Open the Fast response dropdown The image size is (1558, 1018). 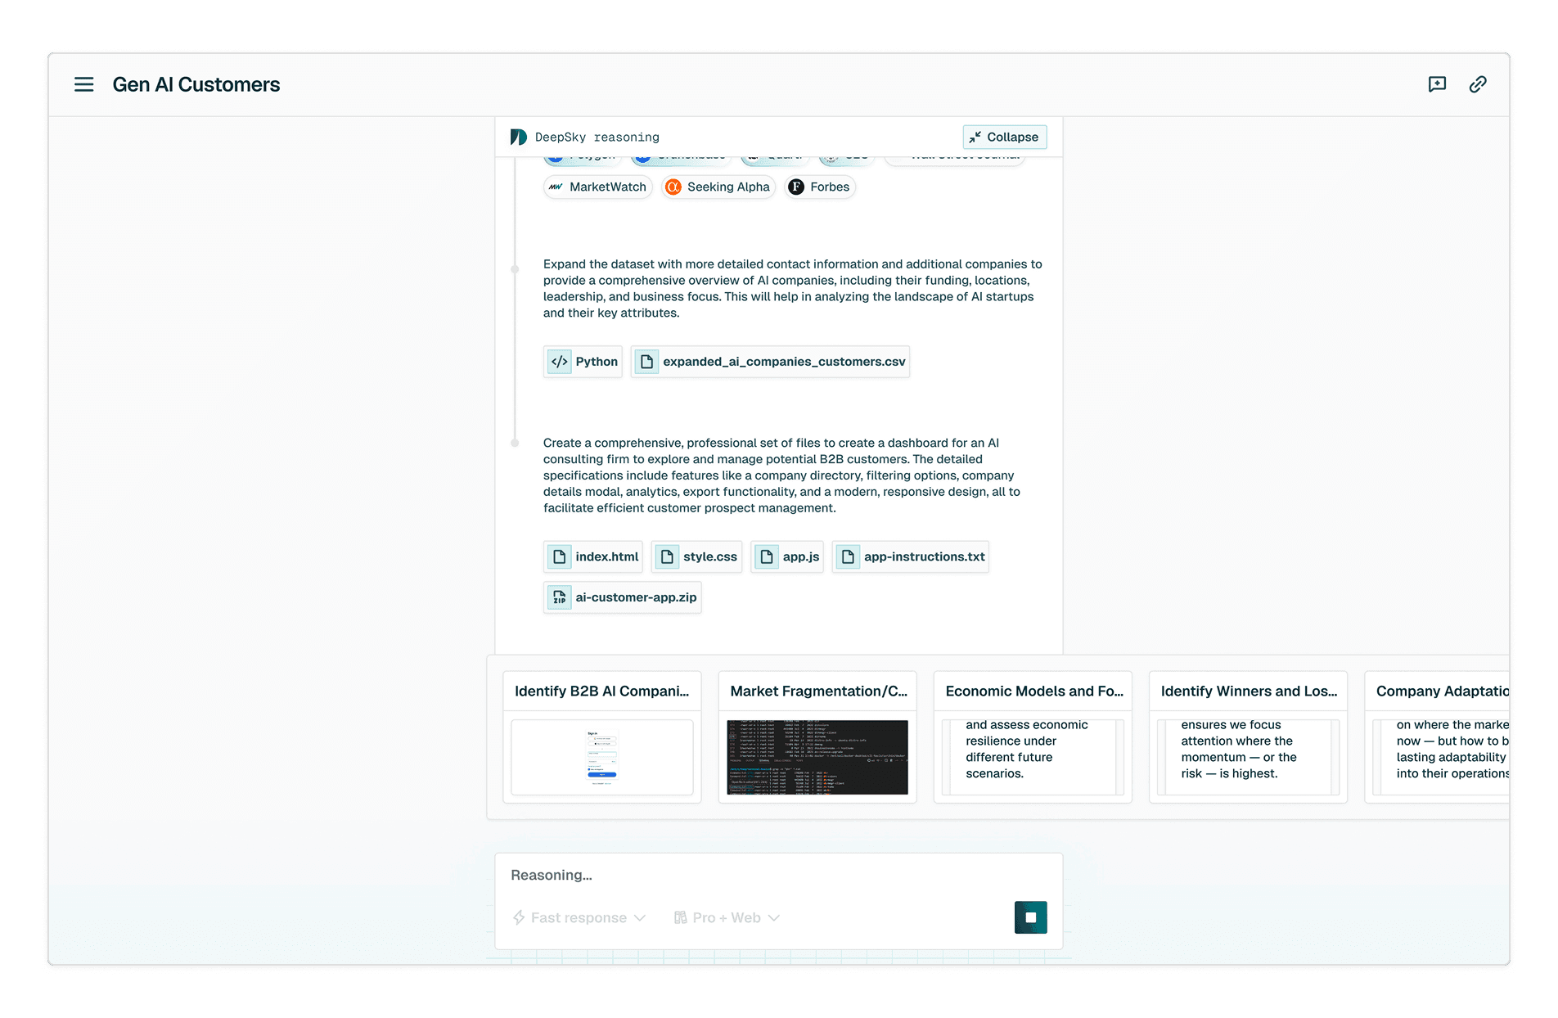(x=579, y=918)
